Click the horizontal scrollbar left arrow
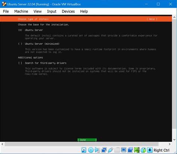The height and width of the screenshot is (154, 177). pos(2,144)
